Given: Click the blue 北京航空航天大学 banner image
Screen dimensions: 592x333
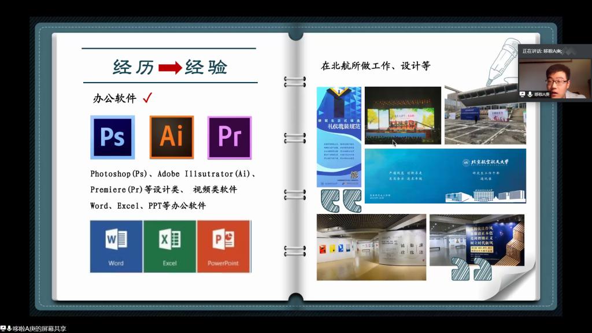Looking at the screenshot, I should tap(445, 176).
